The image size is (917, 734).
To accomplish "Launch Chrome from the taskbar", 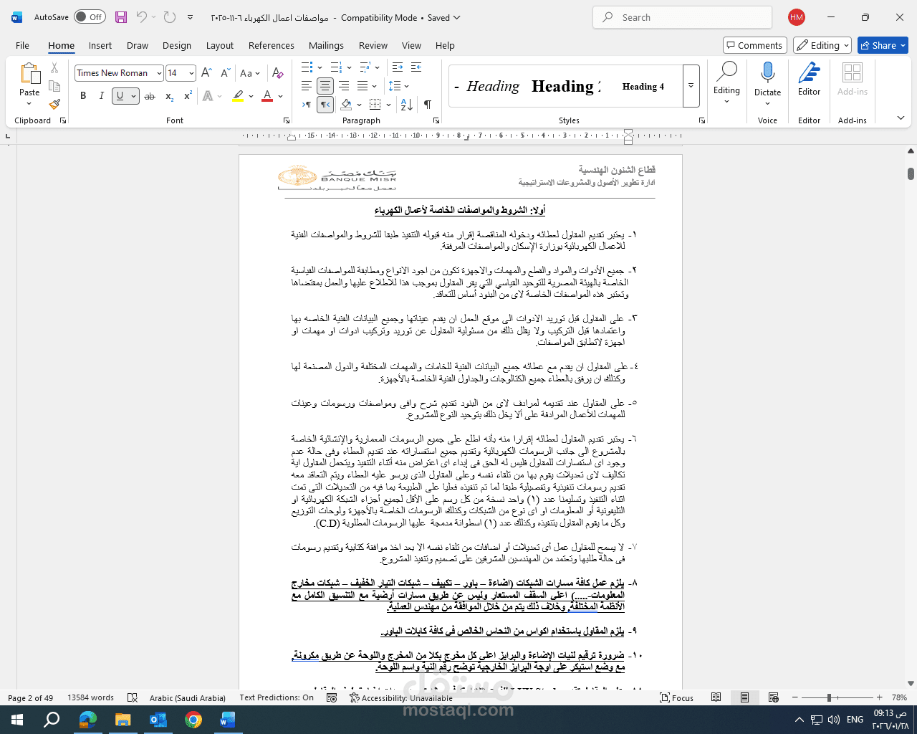I will click(193, 718).
